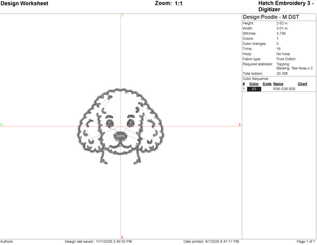Select the thread name 'R36 G36 B35'
317x245 pixels.
(284, 89)
